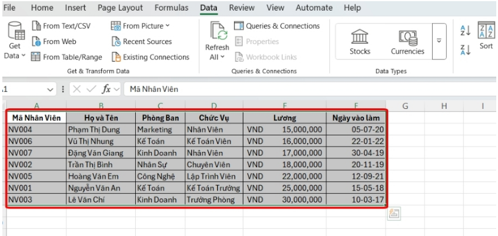This screenshot has width=498, height=236.
Task: Import data From Text/CSV
Action: click(x=61, y=26)
